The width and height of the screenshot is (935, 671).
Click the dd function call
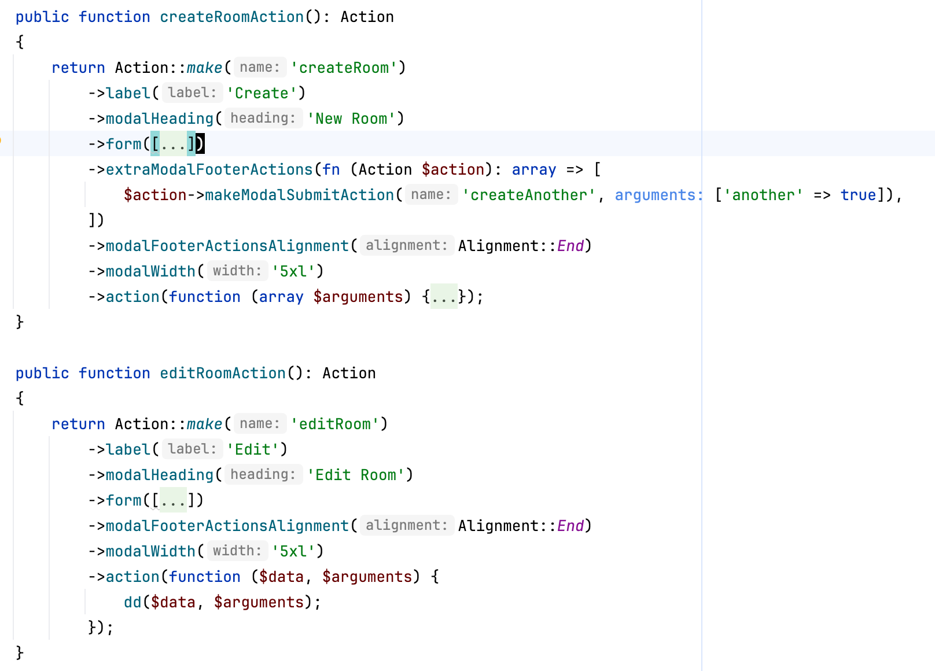(x=132, y=602)
